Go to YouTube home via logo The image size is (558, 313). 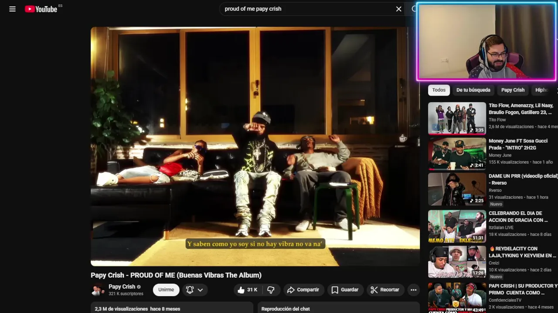pos(41,9)
